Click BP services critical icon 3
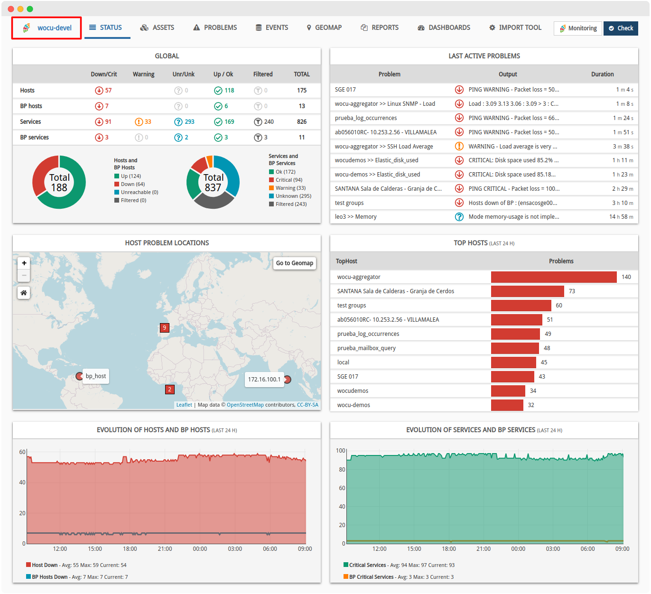Screen dimensions: 651x594 pos(99,137)
